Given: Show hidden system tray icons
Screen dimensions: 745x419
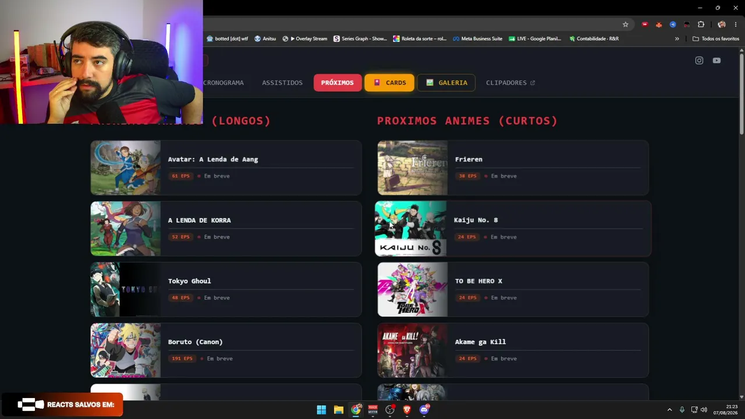Looking at the screenshot, I should click(x=669, y=410).
